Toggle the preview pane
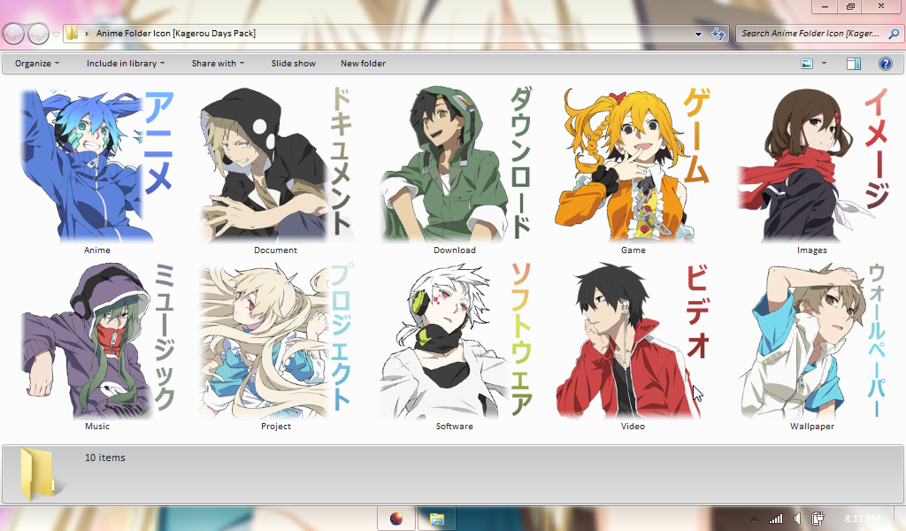Viewport: 906px width, 531px height. (854, 64)
